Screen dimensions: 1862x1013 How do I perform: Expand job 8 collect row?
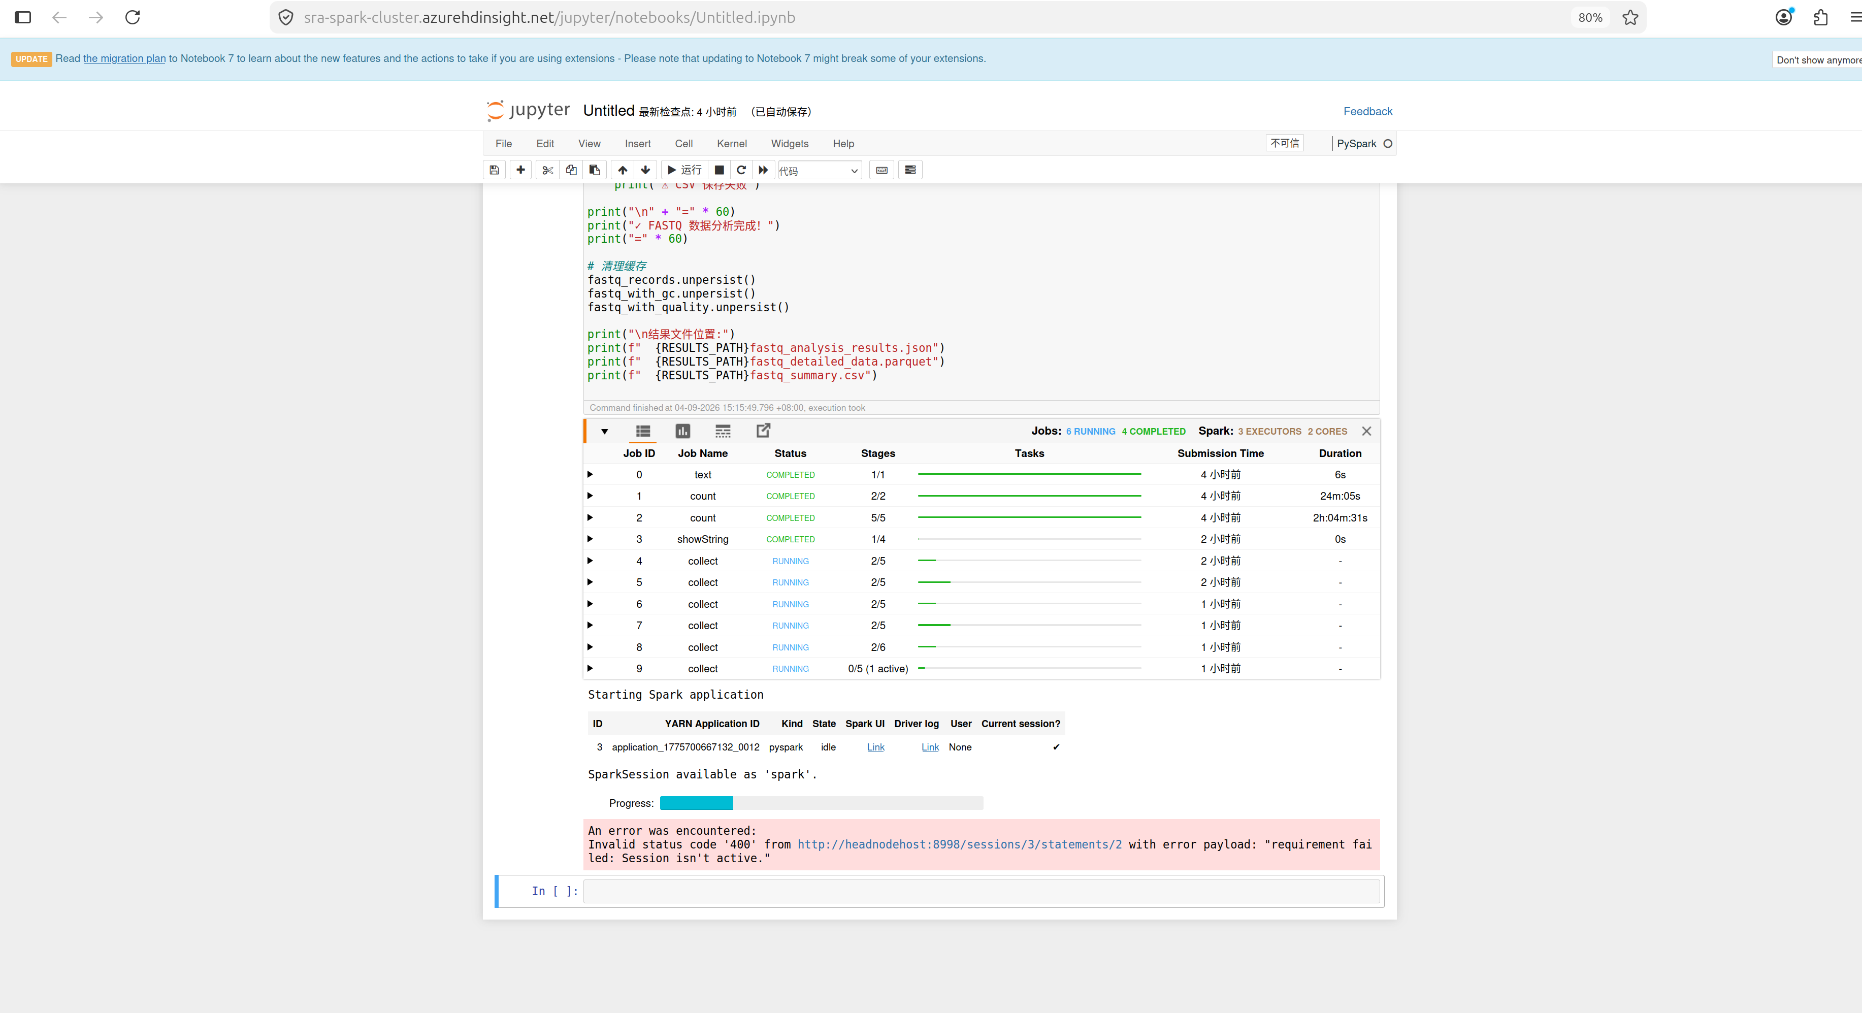point(590,647)
